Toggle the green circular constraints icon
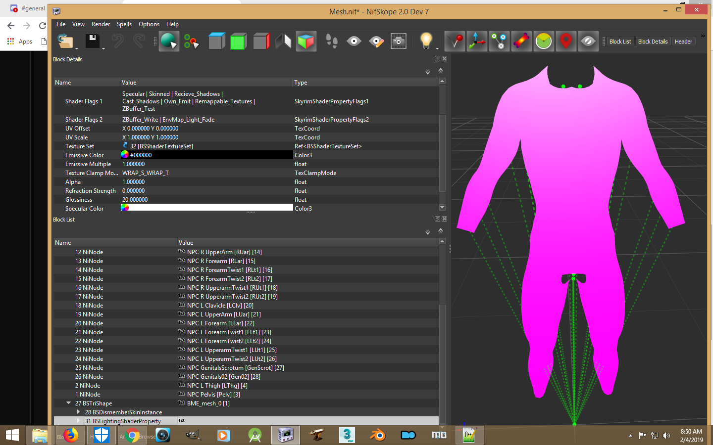The height and width of the screenshot is (445, 713). coord(544,41)
